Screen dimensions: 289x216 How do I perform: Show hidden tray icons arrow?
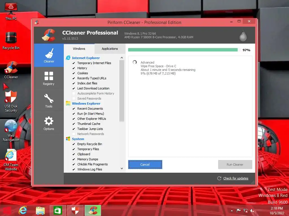[232, 211]
